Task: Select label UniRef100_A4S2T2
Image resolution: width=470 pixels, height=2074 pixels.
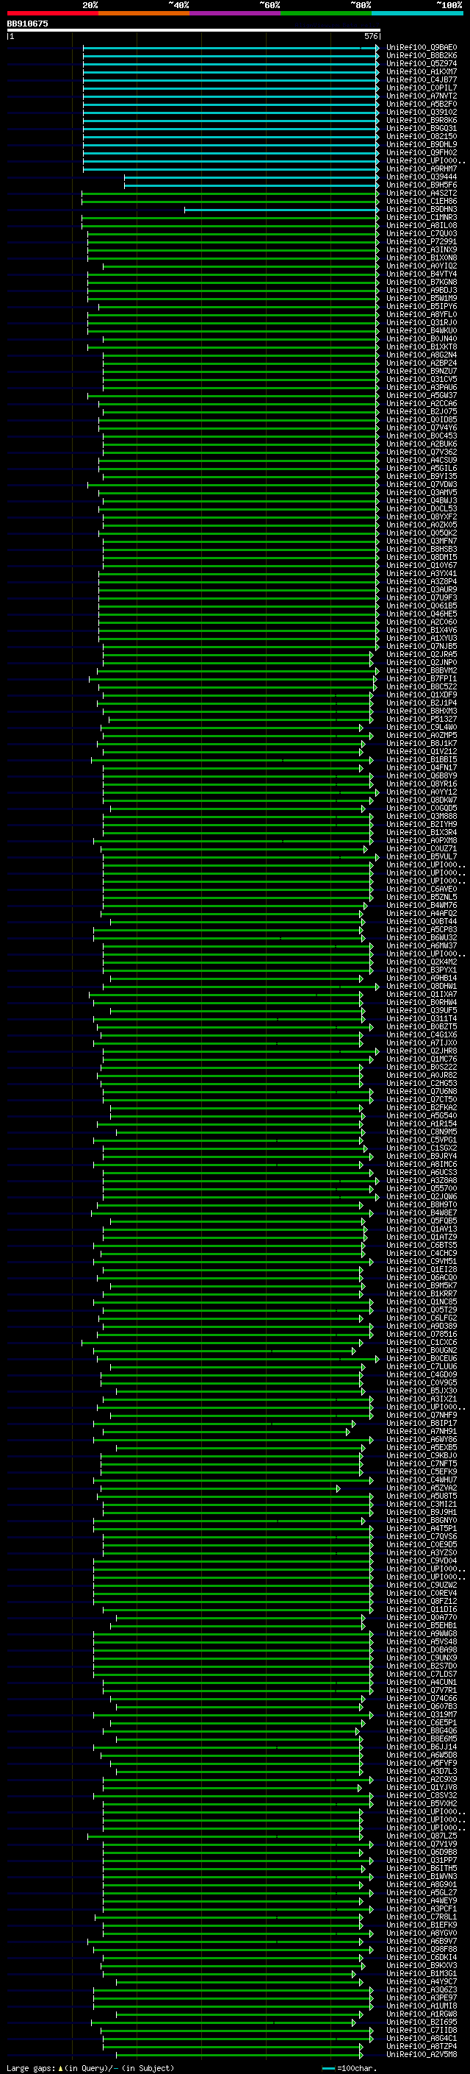Action: (422, 193)
